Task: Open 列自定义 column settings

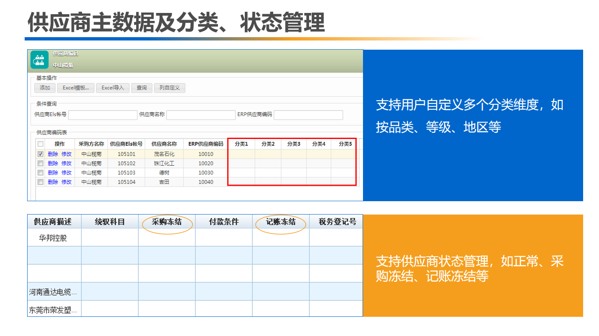Action: [x=169, y=88]
